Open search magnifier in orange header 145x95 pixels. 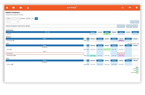click(123, 8)
